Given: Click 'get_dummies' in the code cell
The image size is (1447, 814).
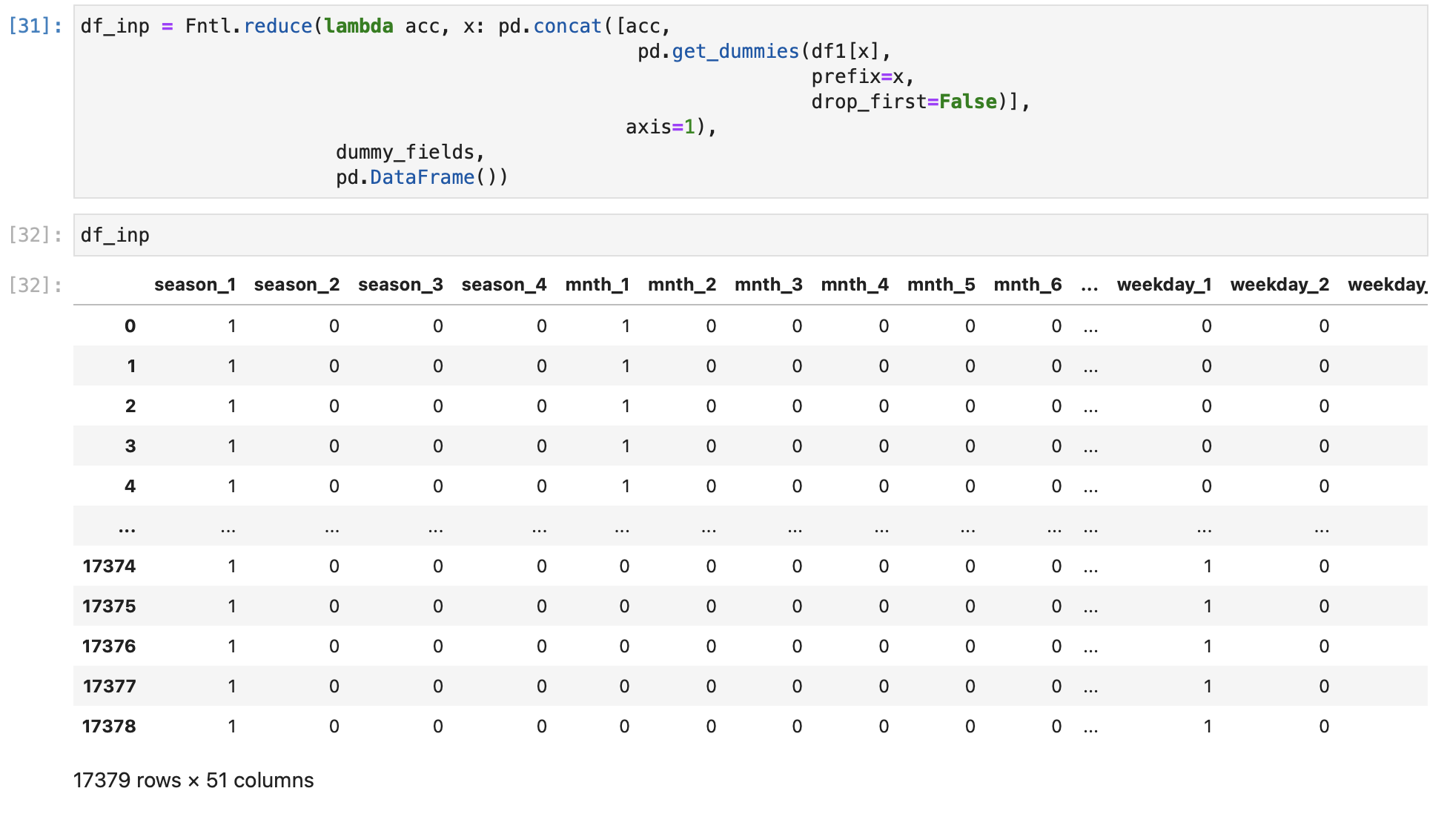Looking at the screenshot, I should pyautogui.click(x=735, y=51).
